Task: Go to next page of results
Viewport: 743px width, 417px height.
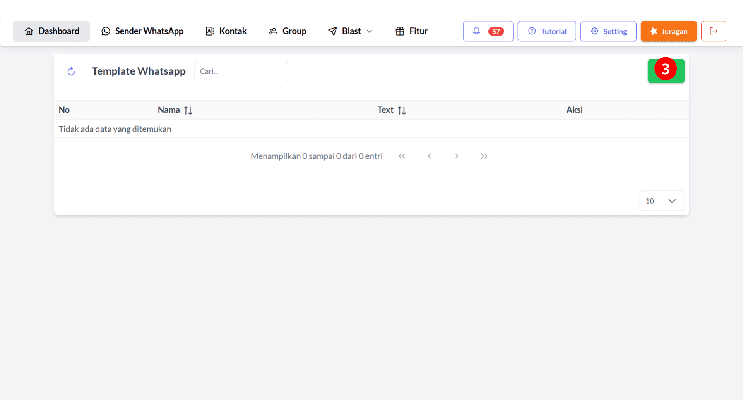Action: (457, 156)
